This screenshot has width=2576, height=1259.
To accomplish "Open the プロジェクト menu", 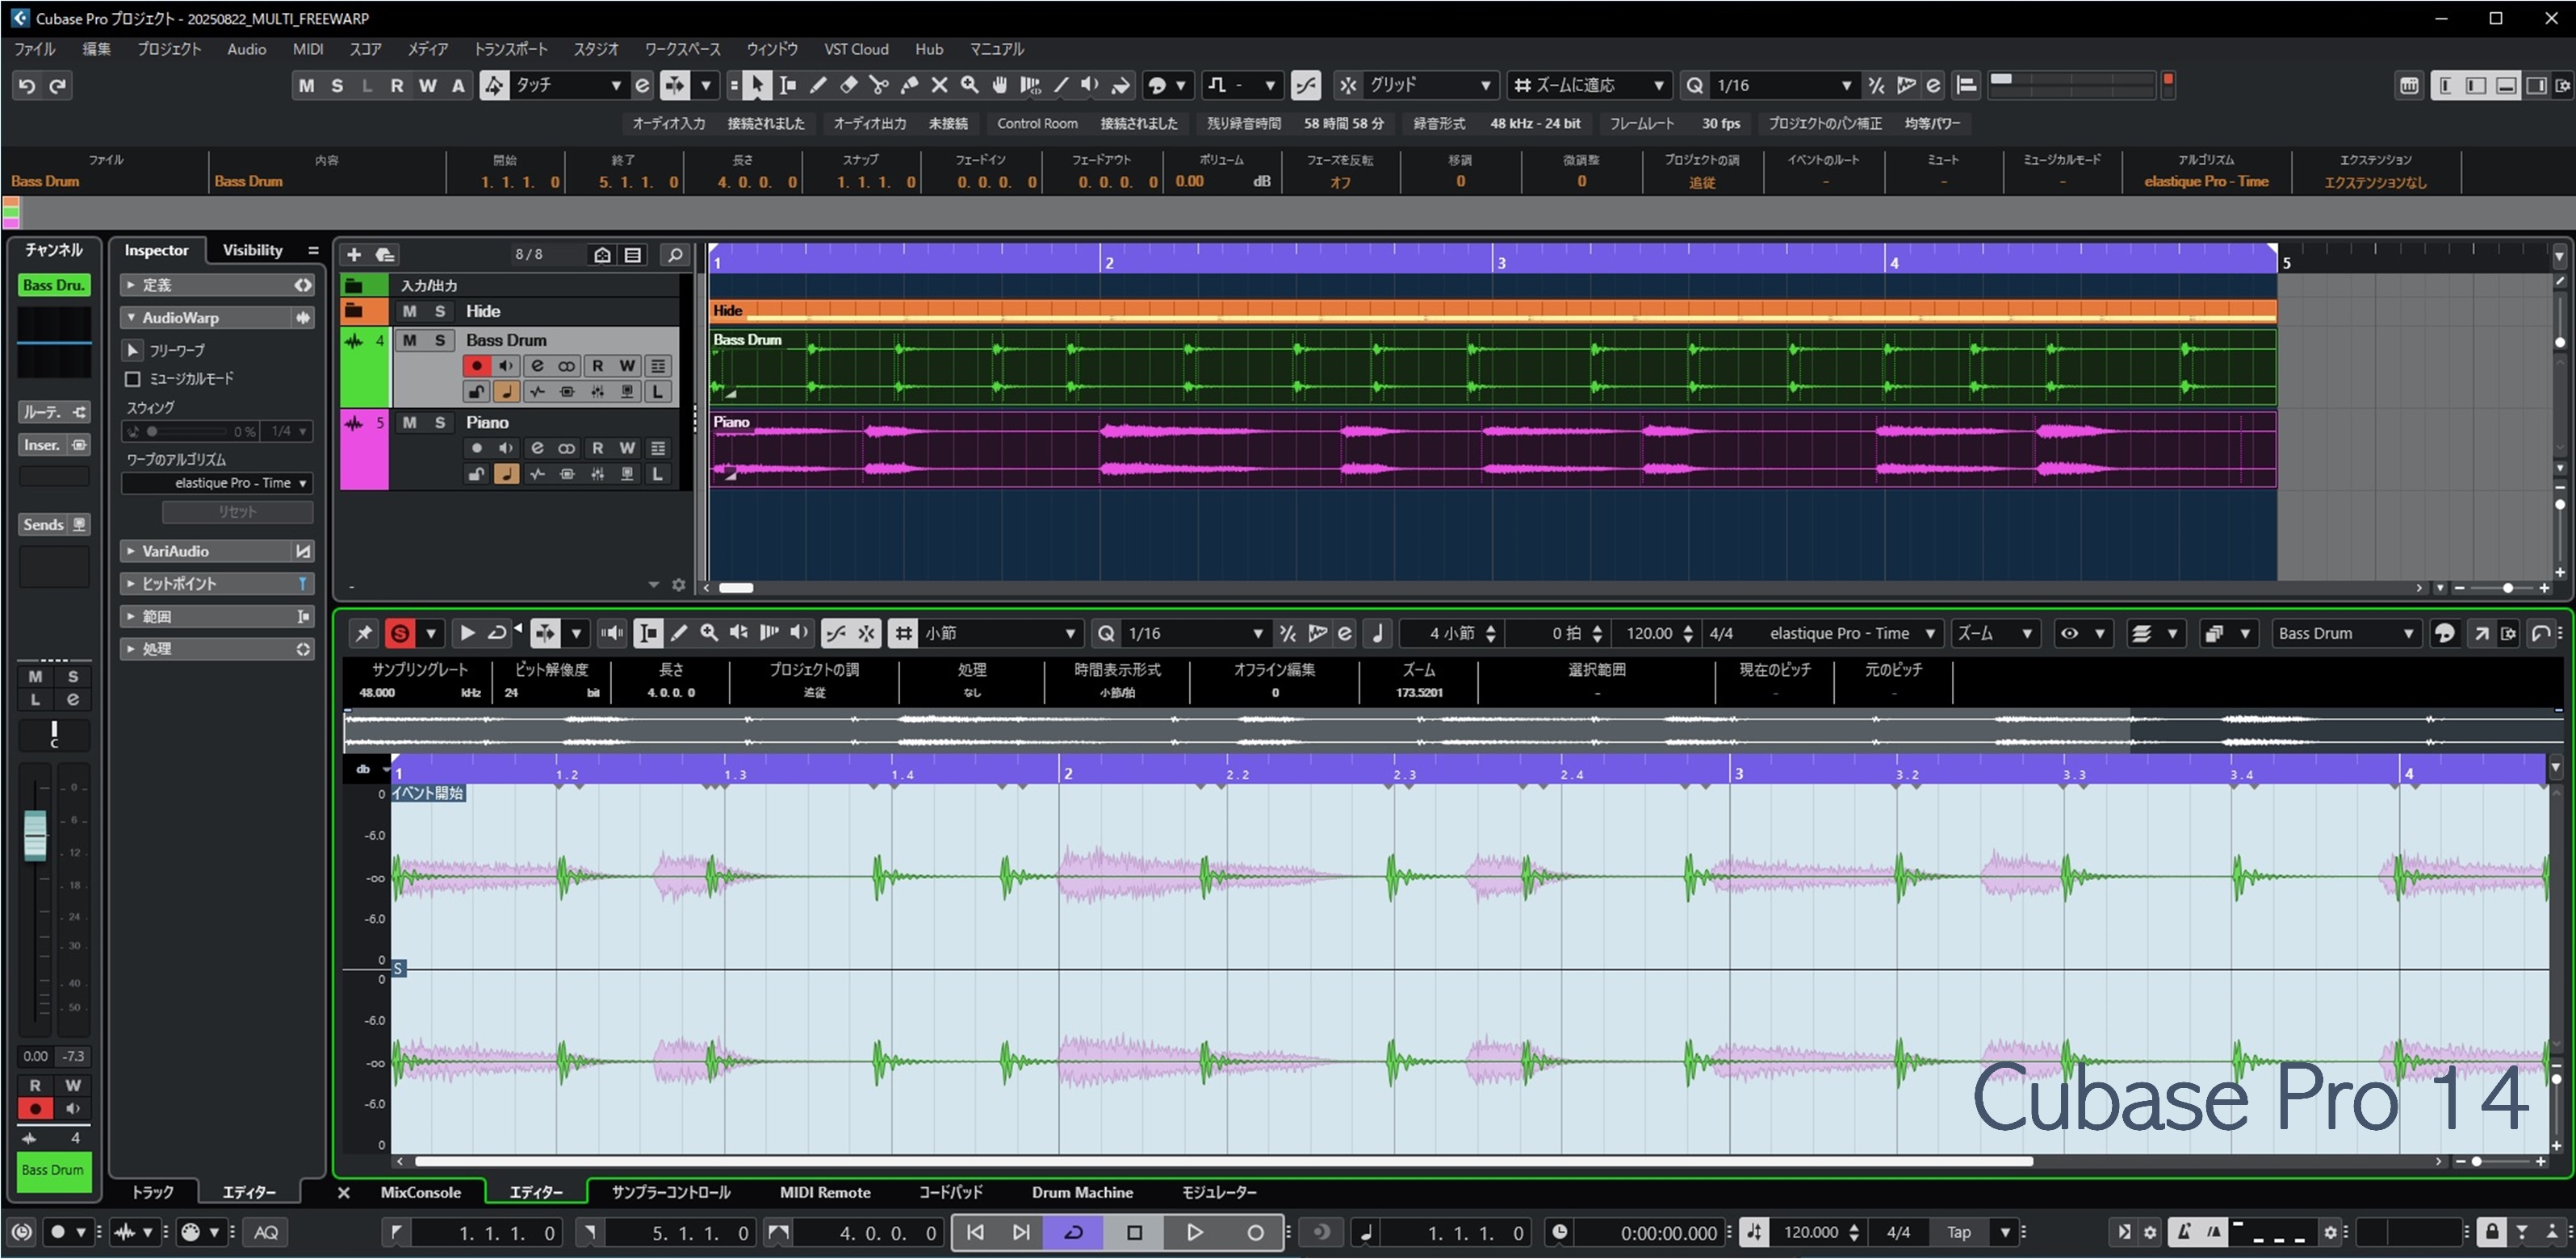I will tap(168, 49).
